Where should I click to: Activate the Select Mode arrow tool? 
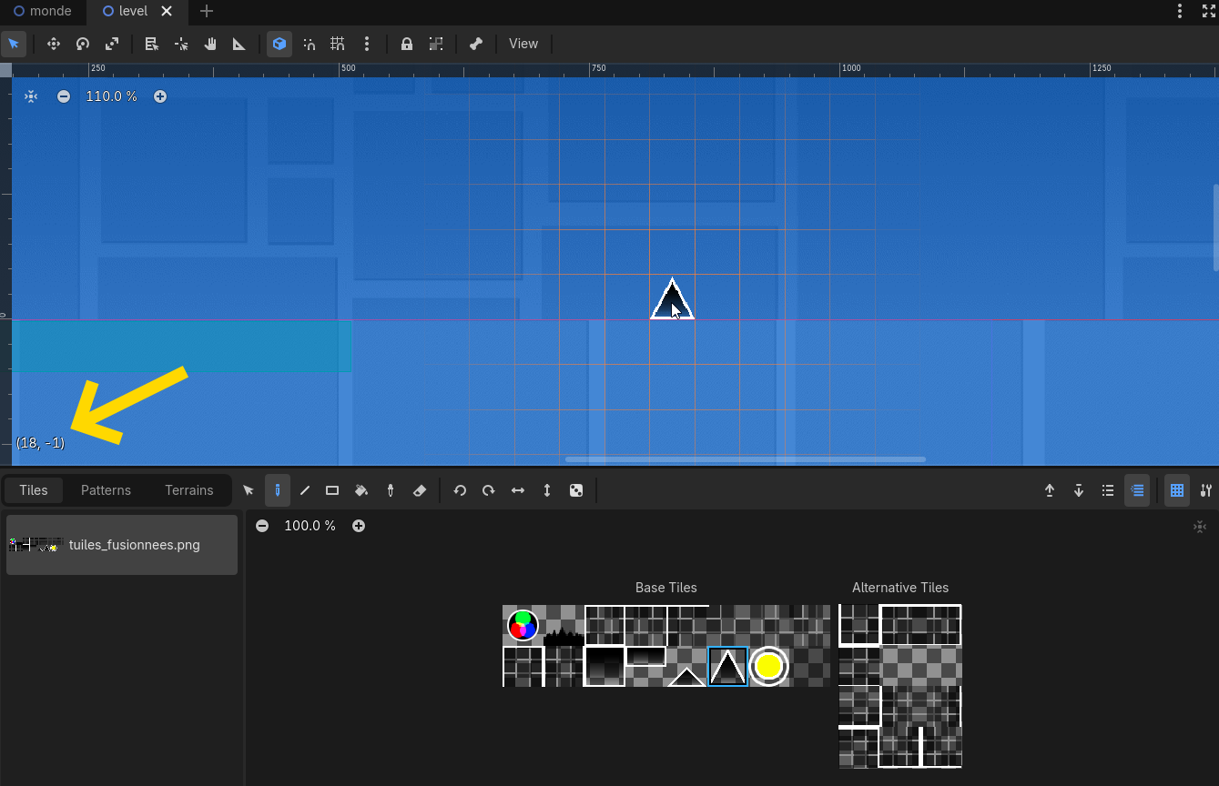[14, 44]
